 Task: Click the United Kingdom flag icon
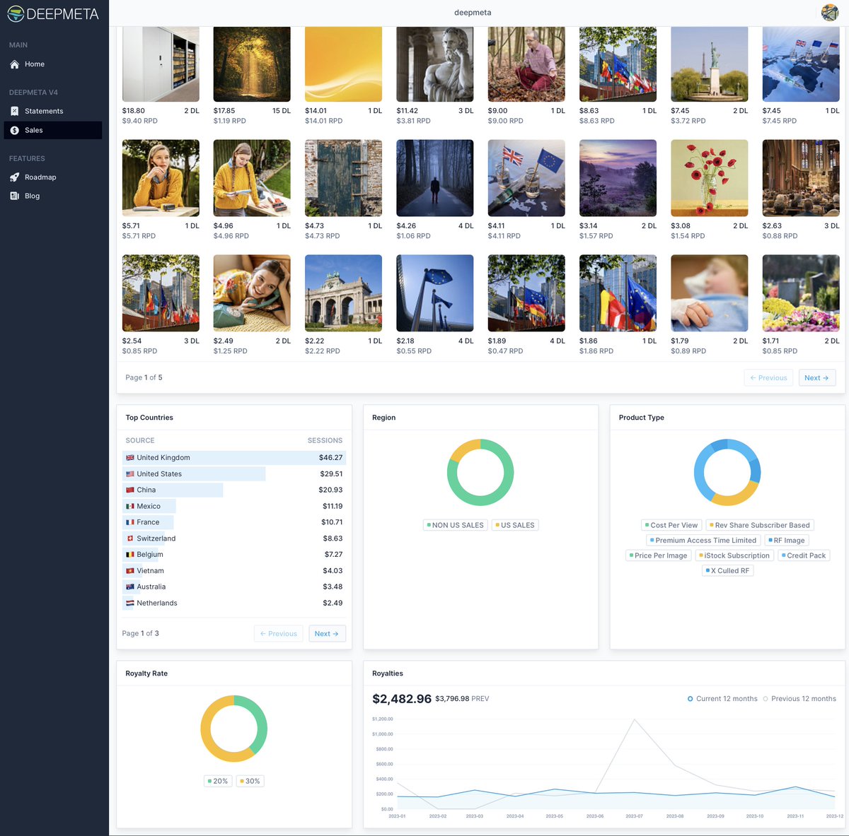130,457
